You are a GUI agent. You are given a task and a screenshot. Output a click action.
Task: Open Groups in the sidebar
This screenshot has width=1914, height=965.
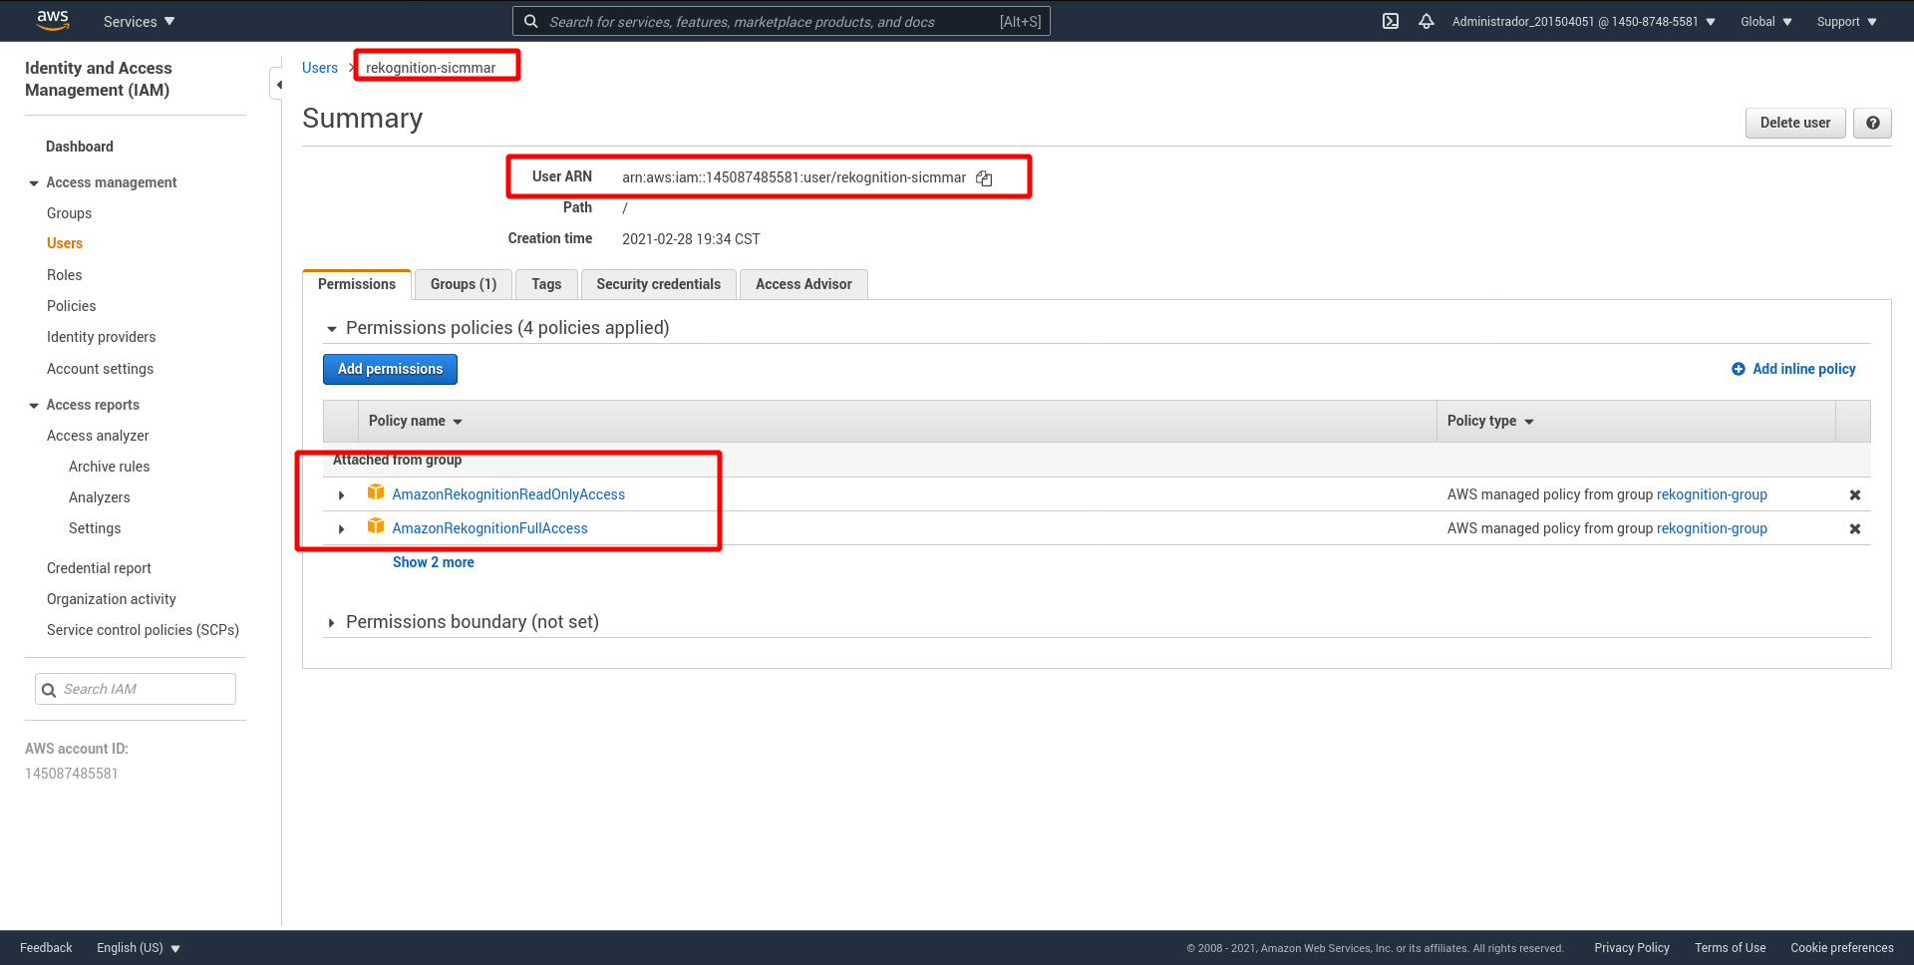[x=69, y=213]
